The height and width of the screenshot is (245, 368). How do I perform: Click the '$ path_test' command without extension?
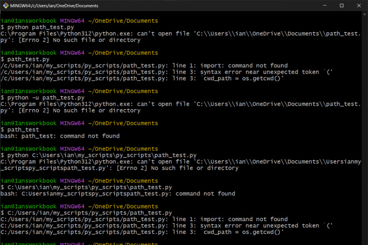[20, 129]
